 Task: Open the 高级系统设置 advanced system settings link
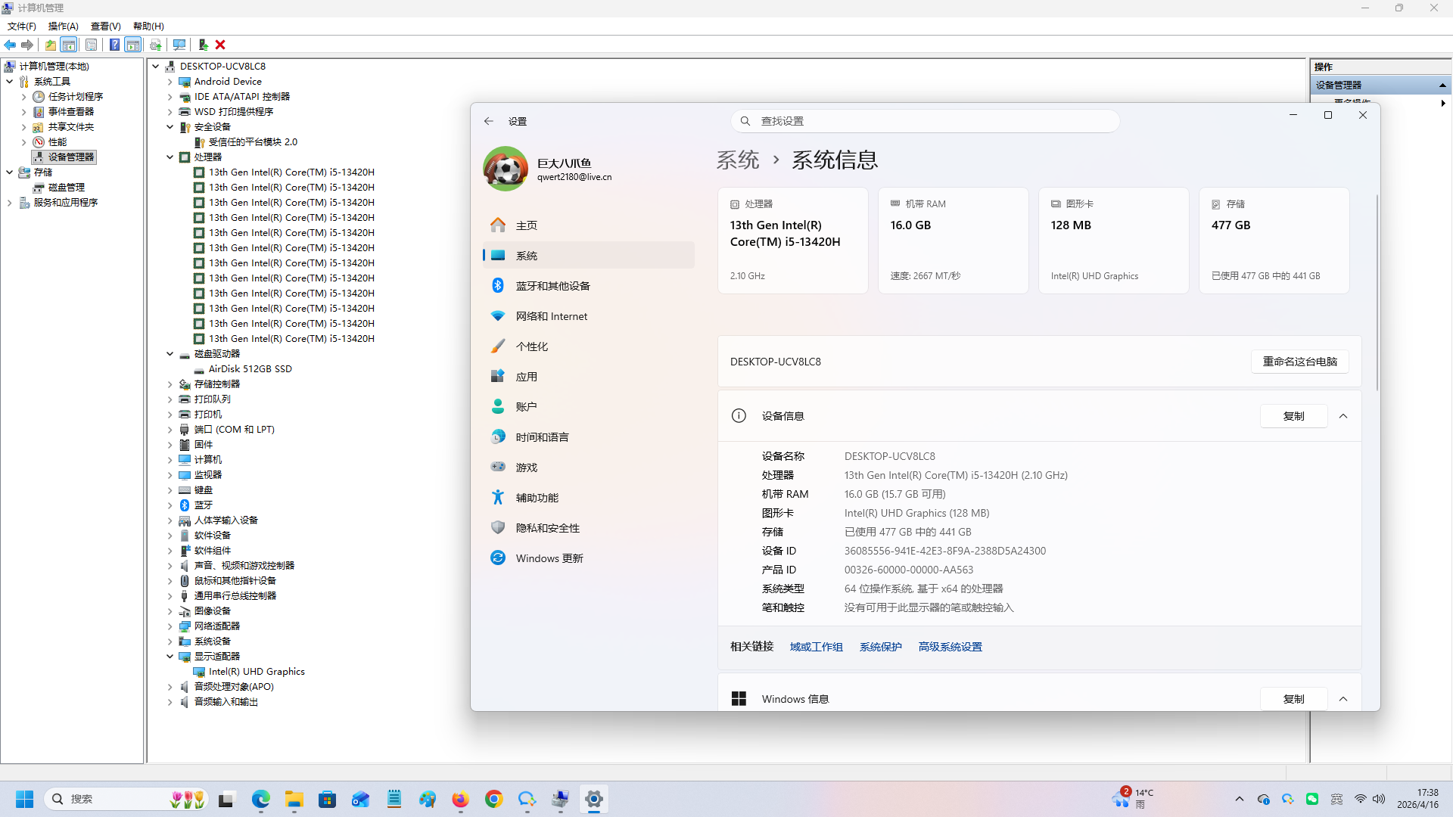[950, 647]
